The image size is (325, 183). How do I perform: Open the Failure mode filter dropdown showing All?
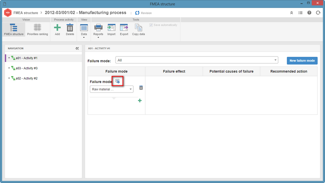point(197,60)
